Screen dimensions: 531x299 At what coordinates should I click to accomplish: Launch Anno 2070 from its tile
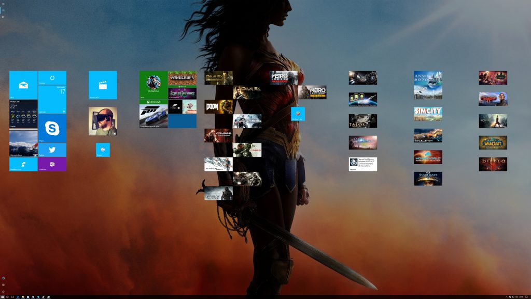[x=428, y=78]
